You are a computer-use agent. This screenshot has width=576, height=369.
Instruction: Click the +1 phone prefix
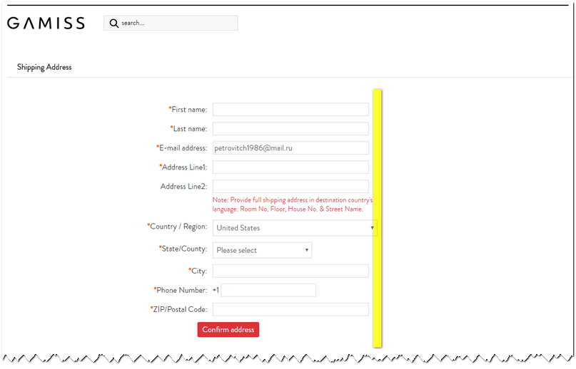click(216, 290)
